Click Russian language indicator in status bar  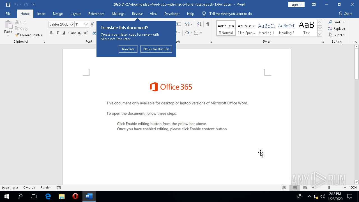tap(46, 187)
